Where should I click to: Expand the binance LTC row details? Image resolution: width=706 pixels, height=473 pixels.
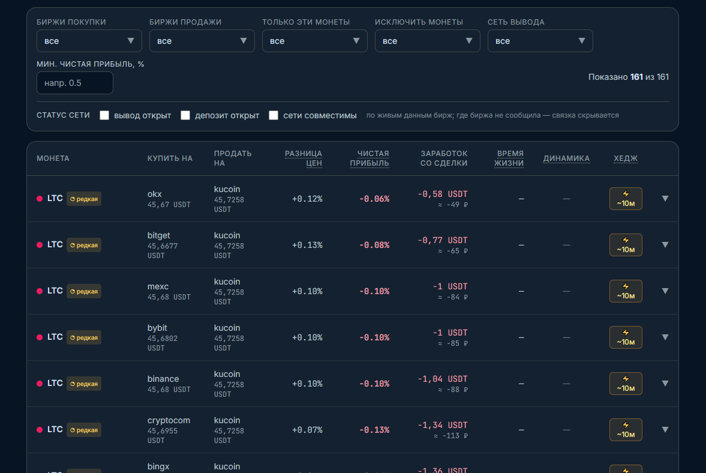[665, 384]
